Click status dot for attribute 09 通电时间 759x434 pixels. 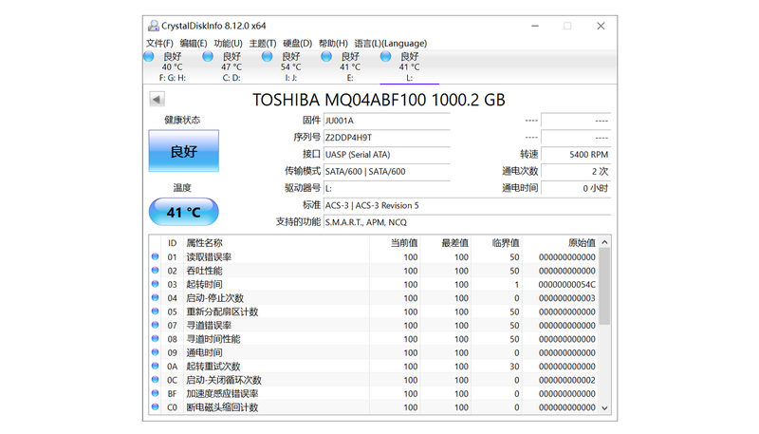[155, 352]
